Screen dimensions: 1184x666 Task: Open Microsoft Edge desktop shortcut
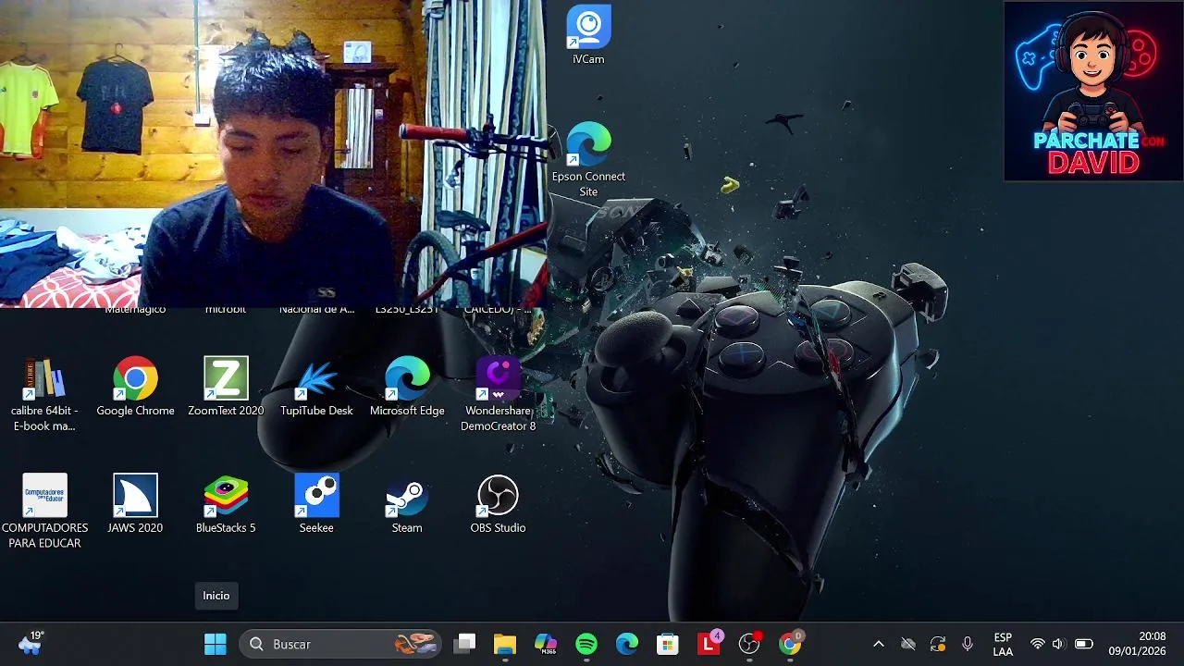(407, 387)
